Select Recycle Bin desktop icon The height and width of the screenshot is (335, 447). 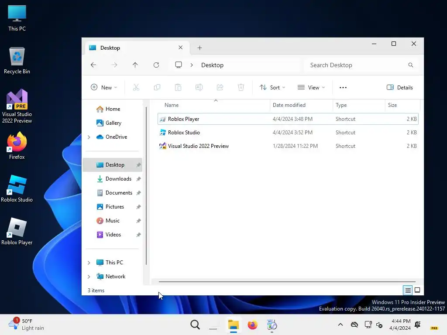pos(17,61)
